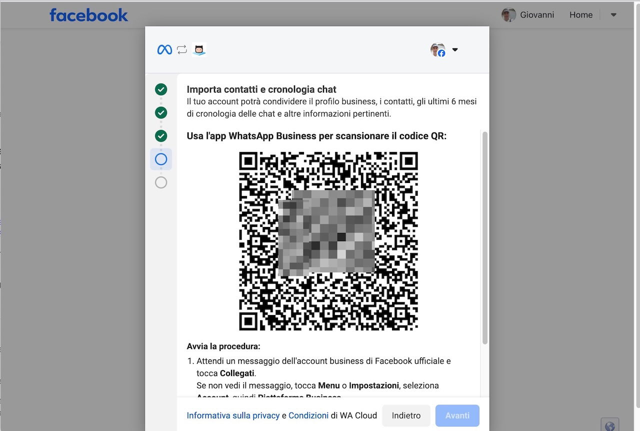Click the name 'Giovanni' in the top bar
This screenshot has width=640, height=431.
coord(537,15)
